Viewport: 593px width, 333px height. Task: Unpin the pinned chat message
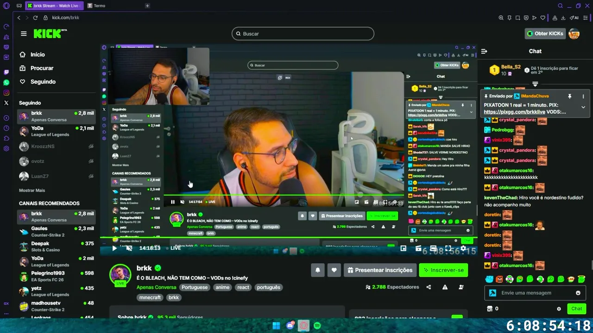click(x=570, y=96)
